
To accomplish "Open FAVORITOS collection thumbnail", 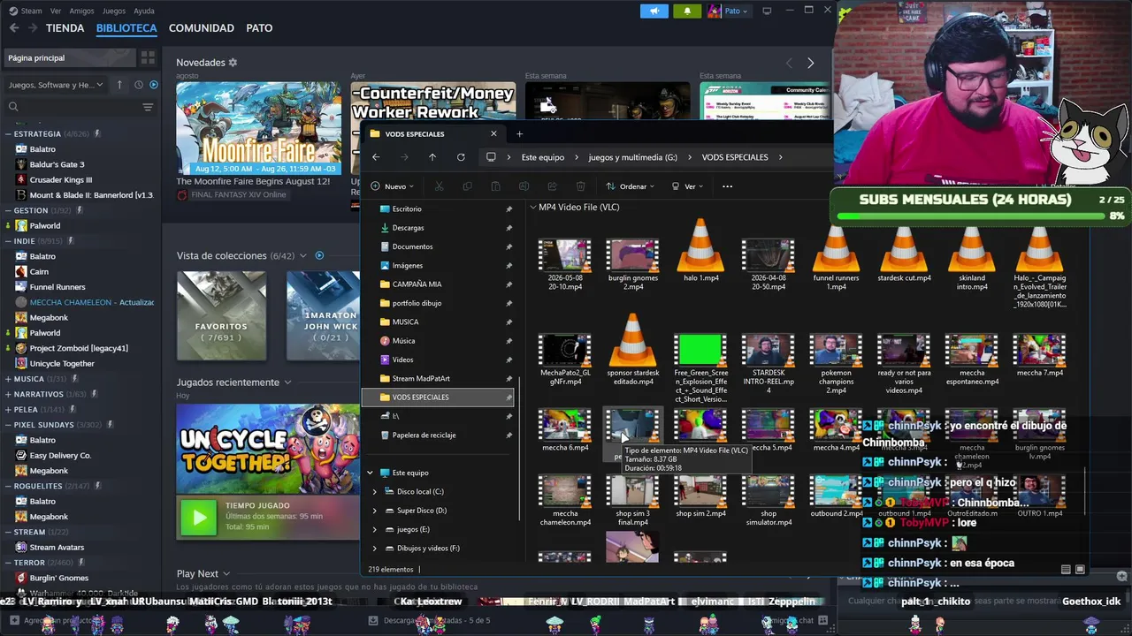I will [221, 315].
